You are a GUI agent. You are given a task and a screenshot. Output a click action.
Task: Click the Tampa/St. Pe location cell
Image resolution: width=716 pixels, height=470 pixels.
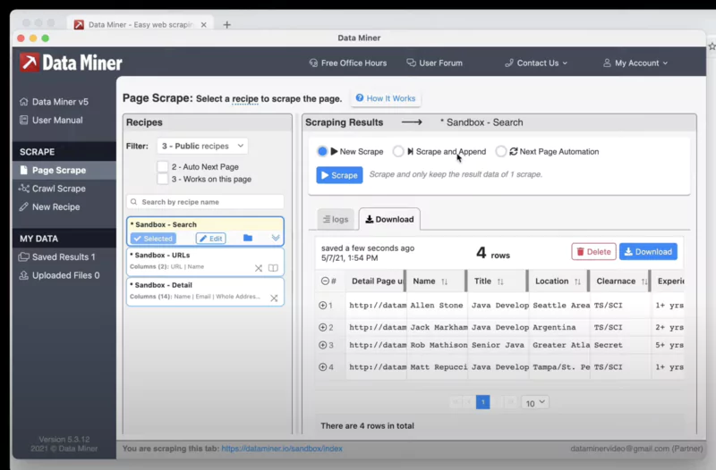pos(560,367)
